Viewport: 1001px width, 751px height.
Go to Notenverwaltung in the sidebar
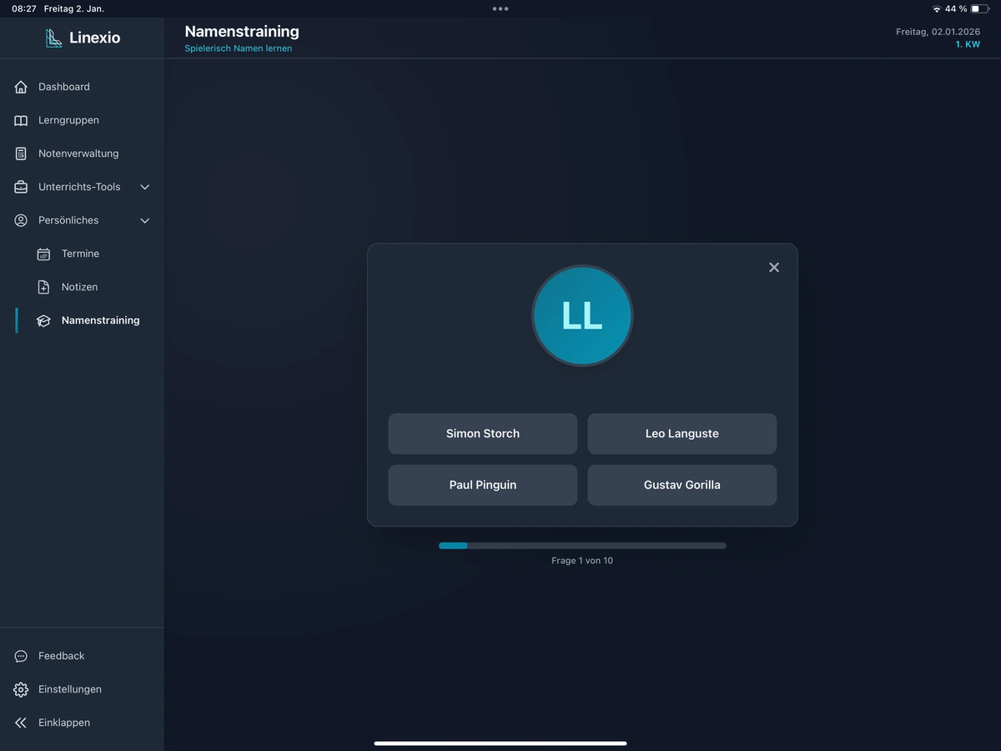[x=78, y=154]
